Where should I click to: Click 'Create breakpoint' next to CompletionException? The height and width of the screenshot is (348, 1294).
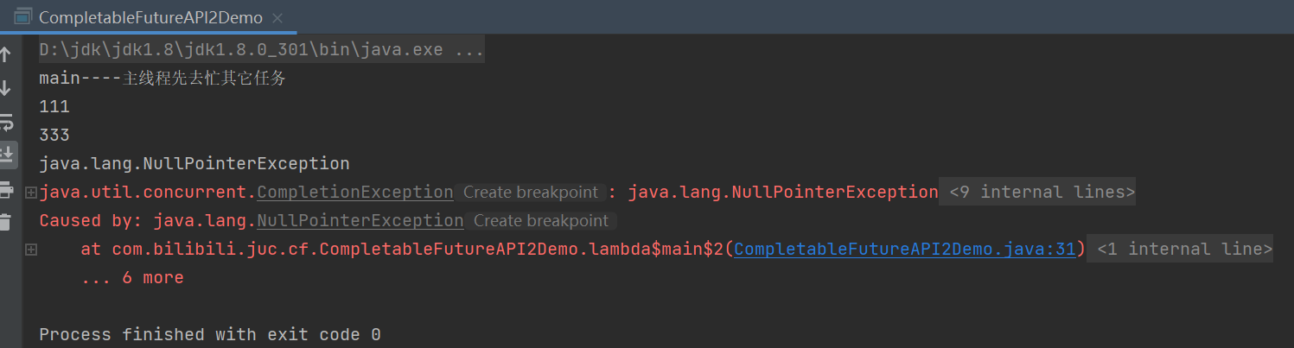tap(530, 193)
